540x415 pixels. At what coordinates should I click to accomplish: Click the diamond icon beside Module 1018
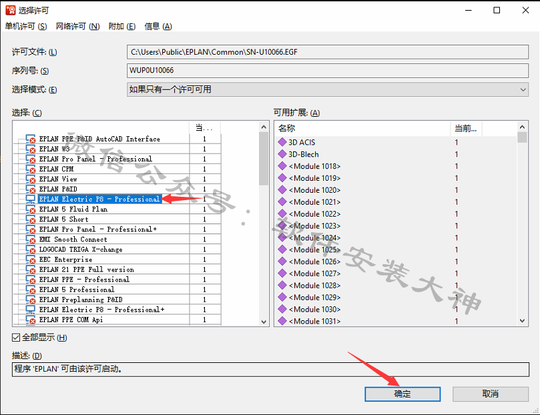point(282,166)
